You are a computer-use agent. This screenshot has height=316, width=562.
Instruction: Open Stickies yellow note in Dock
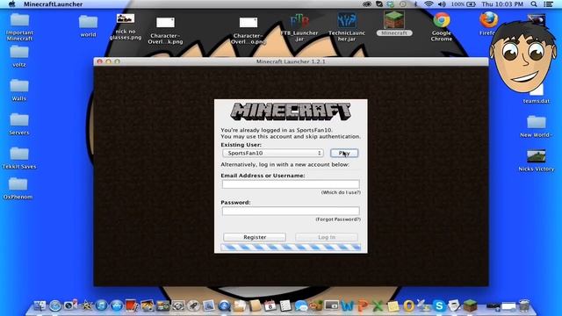393,305
